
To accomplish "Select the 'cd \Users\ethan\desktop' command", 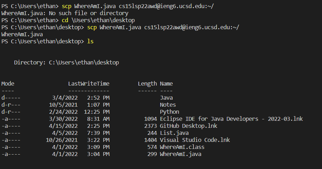I will point(98,20).
